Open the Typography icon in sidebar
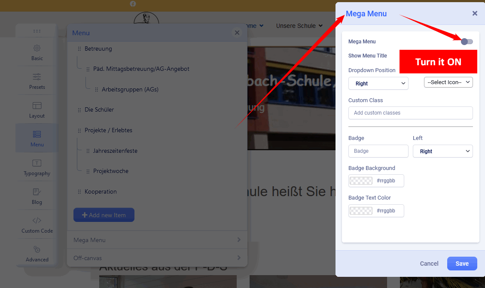Viewport: 485px width, 288px height. (x=37, y=163)
